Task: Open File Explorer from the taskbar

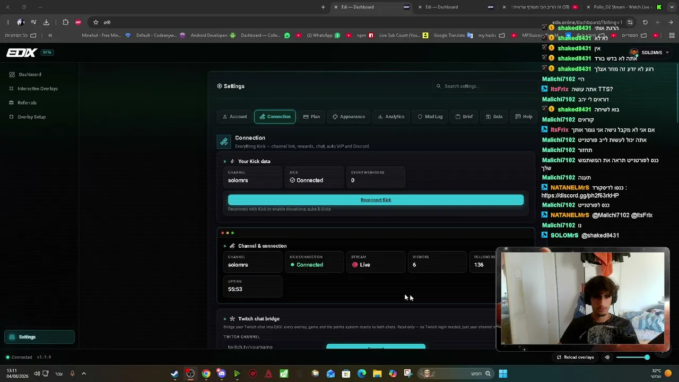Action: point(377,374)
